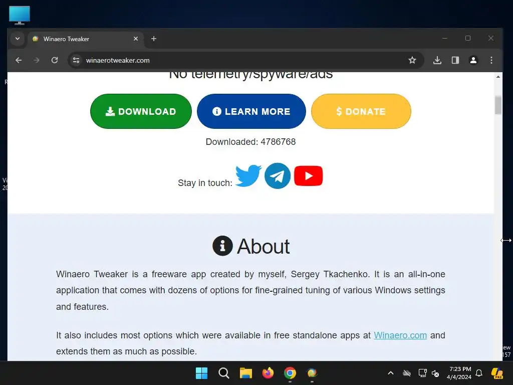Select the Winaero Tweaker tab
Viewport: 513px width, 385px height.
pyautogui.click(x=86, y=39)
